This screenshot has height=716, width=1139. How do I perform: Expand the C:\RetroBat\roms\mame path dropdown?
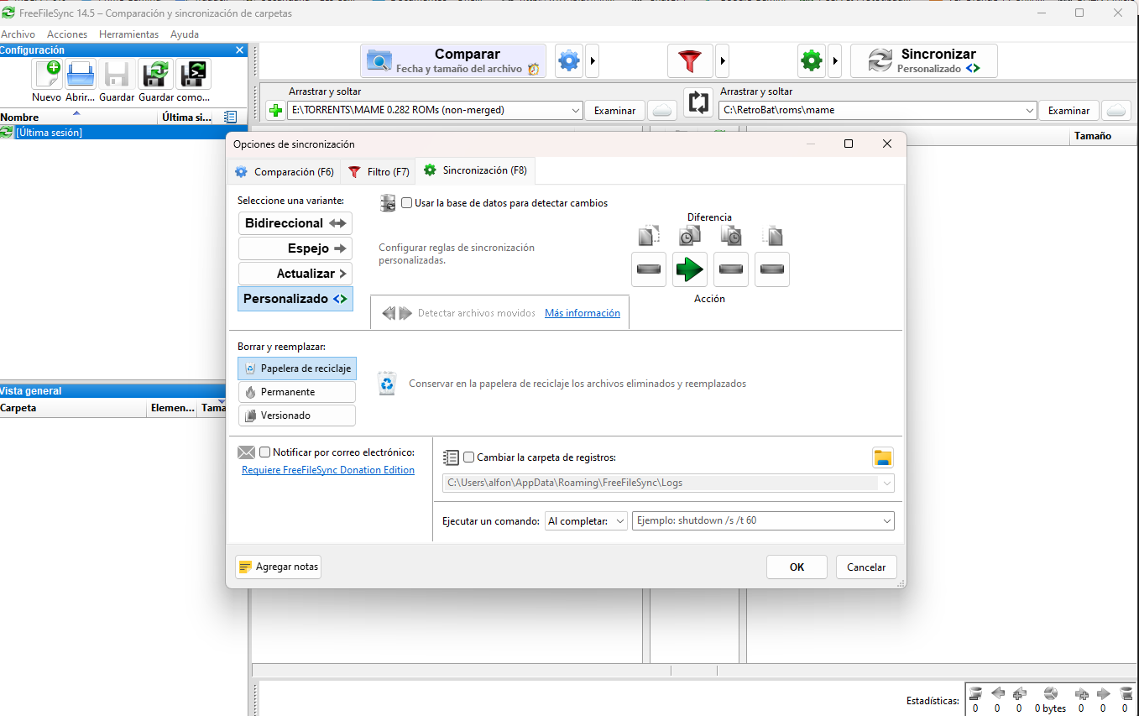(1030, 110)
